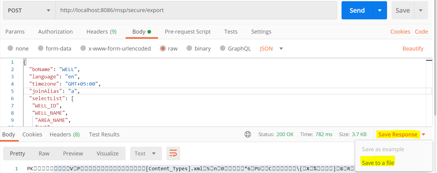Click the Beautify link

[x=413, y=48]
